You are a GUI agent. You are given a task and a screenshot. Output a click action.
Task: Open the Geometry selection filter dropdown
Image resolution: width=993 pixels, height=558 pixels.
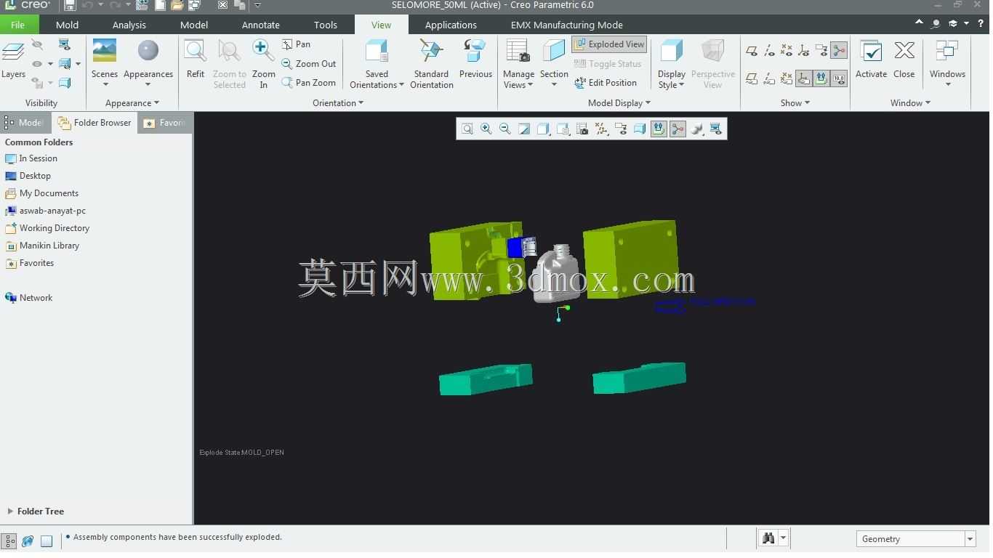pos(970,539)
